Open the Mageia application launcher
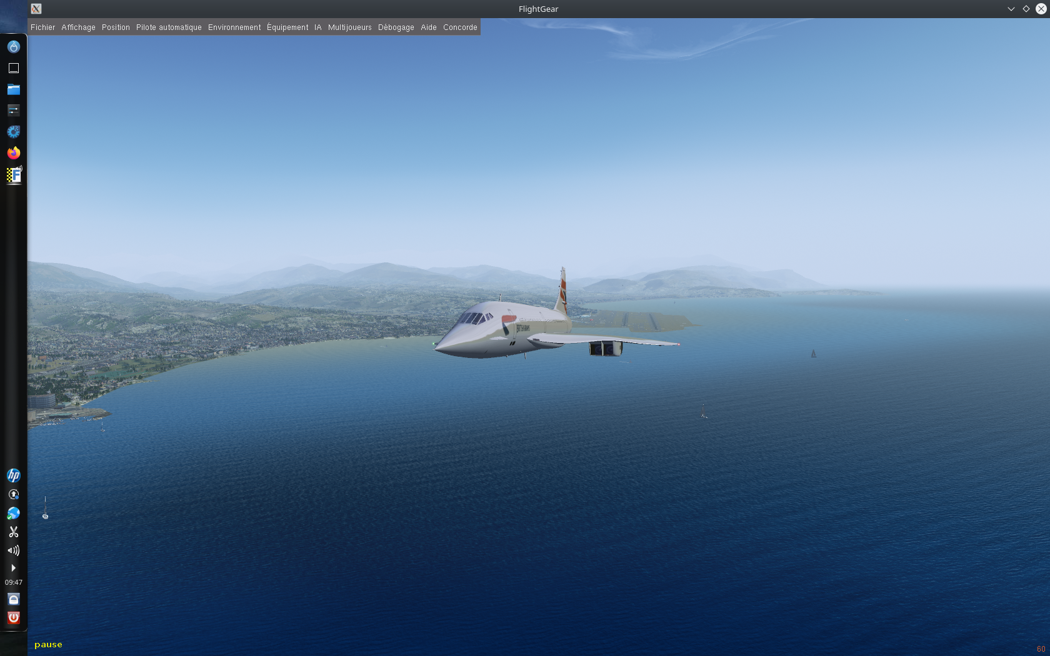Viewport: 1050px width, 656px height. (x=14, y=47)
